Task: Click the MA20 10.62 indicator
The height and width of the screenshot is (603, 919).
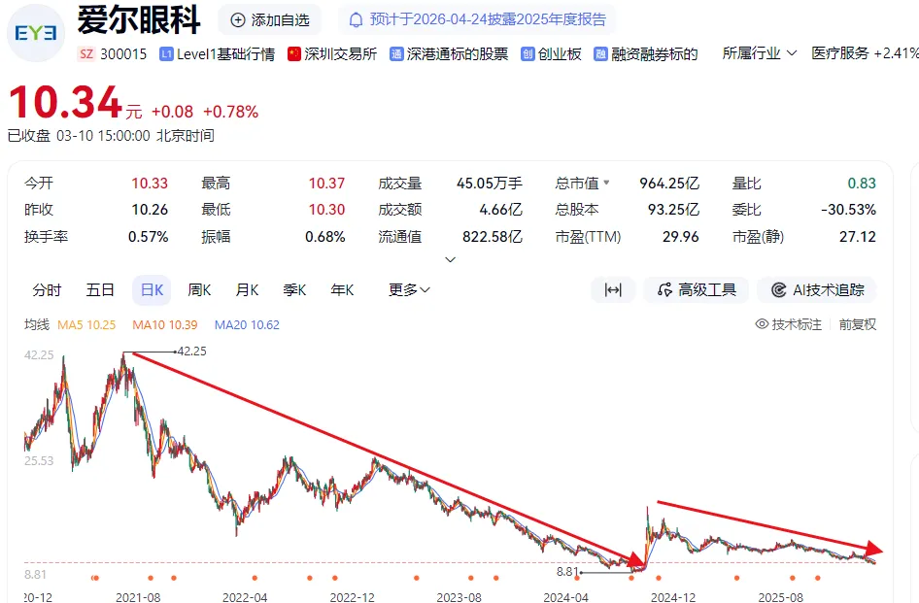Action: tap(247, 324)
